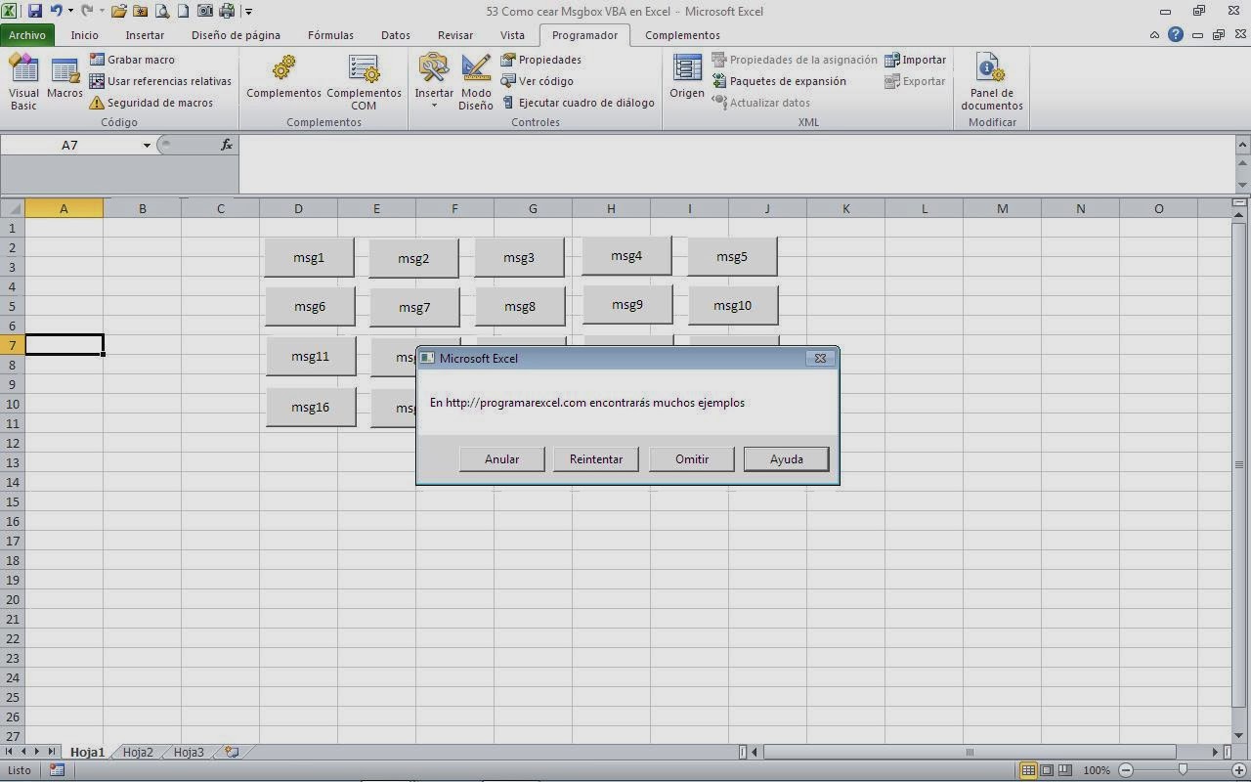Click Importar XML data
The width and height of the screenshot is (1251, 782).
[915, 60]
